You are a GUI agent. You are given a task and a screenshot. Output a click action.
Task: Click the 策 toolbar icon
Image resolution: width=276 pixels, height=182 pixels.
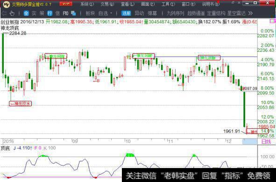[x=42, y=13]
